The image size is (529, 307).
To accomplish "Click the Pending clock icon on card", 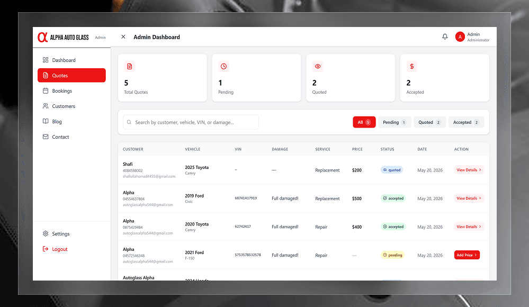I will tap(223, 66).
